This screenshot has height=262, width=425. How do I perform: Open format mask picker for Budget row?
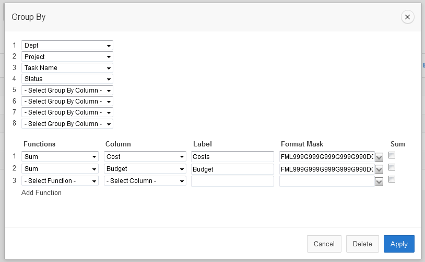click(380, 169)
